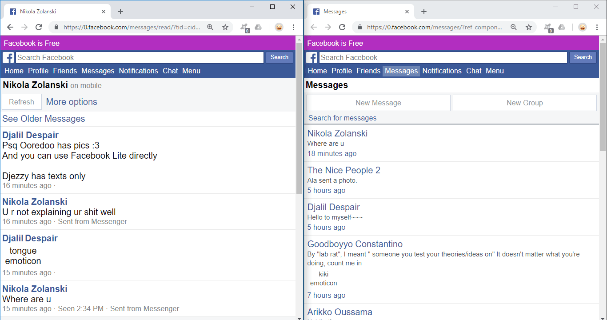
Task: Click Messages window vertical scrollbar thumb
Action: (603, 97)
